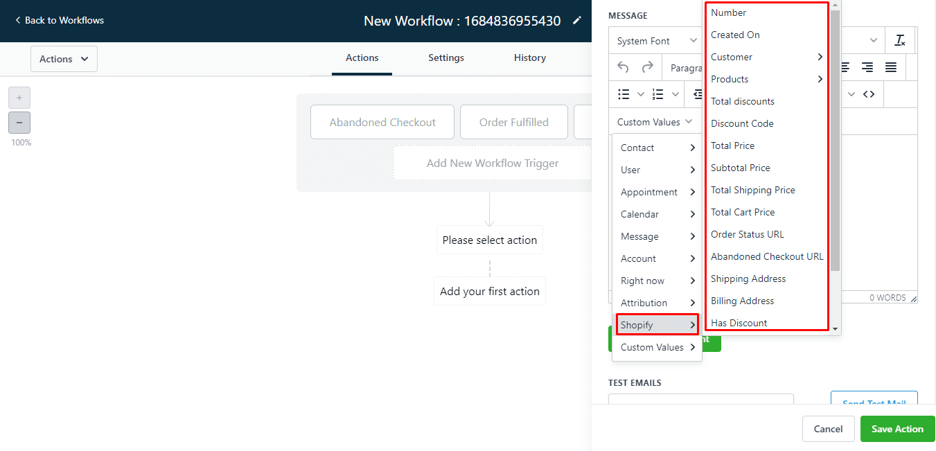Go Back to Workflows

(x=60, y=20)
